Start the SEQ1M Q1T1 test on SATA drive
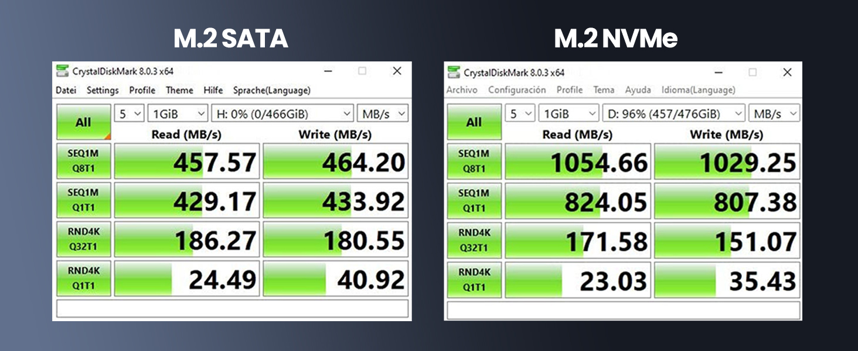 [x=83, y=199]
